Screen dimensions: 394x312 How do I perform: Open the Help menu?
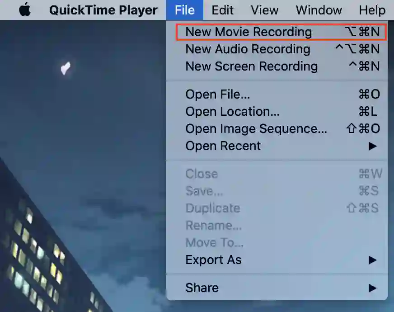click(x=372, y=10)
